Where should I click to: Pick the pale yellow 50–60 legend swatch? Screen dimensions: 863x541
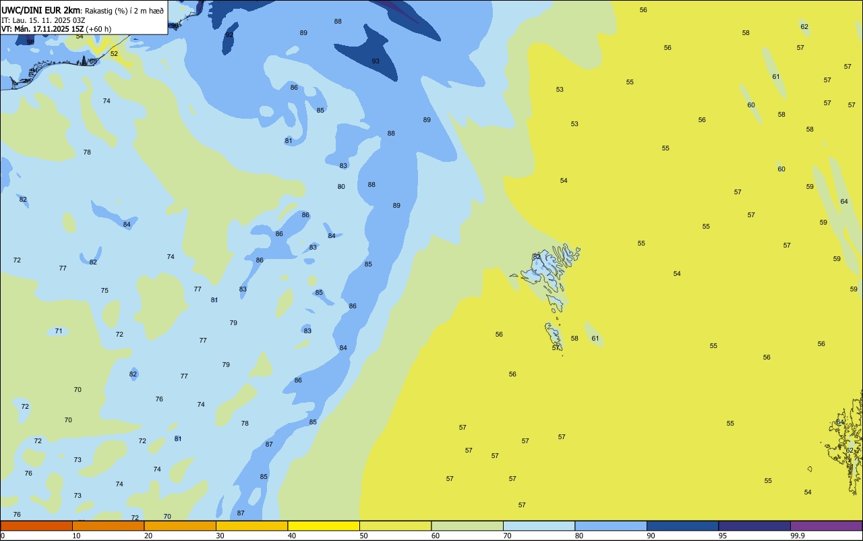pyautogui.click(x=395, y=525)
